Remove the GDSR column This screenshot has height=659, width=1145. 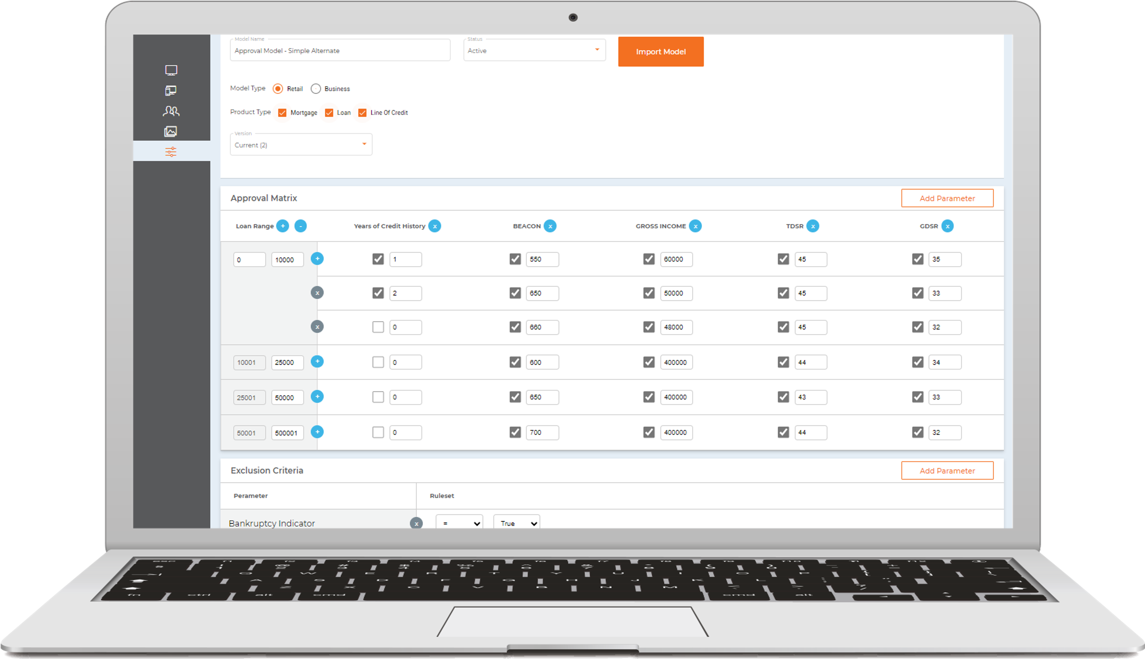(948, 226)
